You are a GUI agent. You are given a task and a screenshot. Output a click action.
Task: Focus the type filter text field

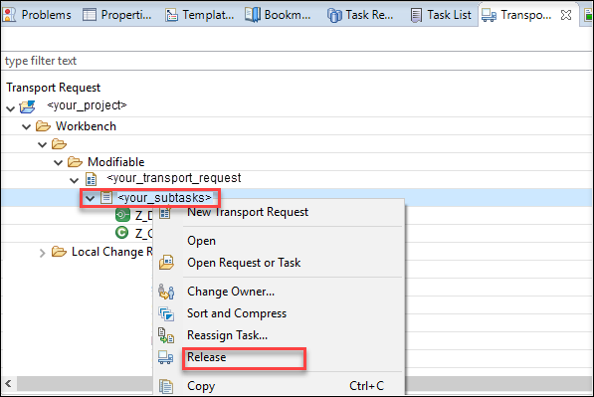click(297, 61)
